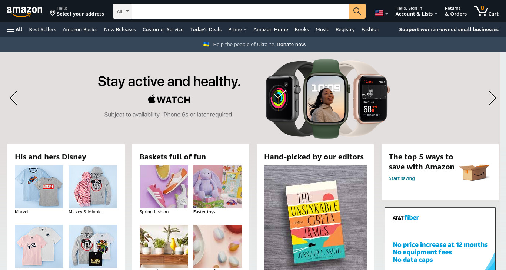The height and width of the screenshot is (270, 506).
Task: Click the Donate now link
Action: (x=291, y=44)
